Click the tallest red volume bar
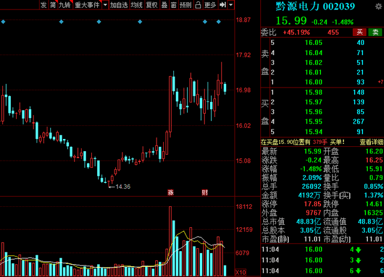The width and height of the screenshot is (384, 277). coord(170,241)
